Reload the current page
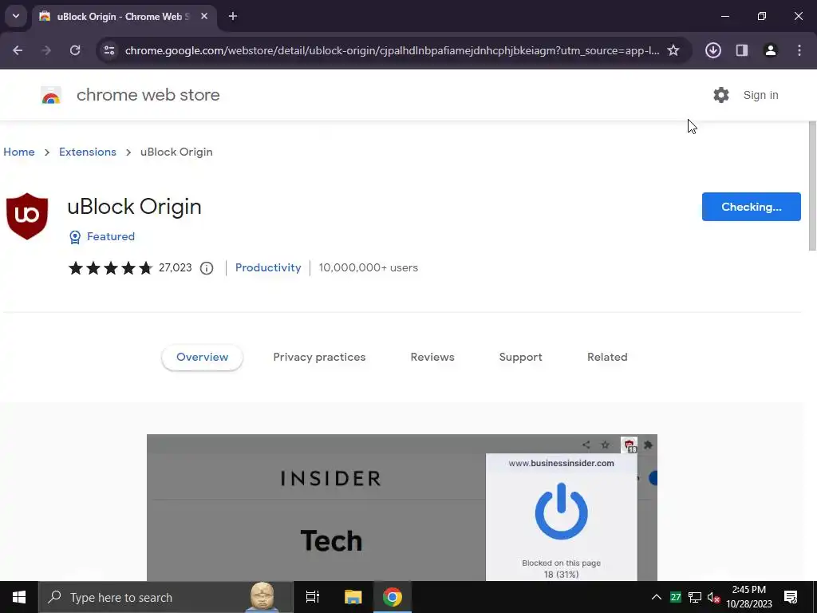 (75, 50)
